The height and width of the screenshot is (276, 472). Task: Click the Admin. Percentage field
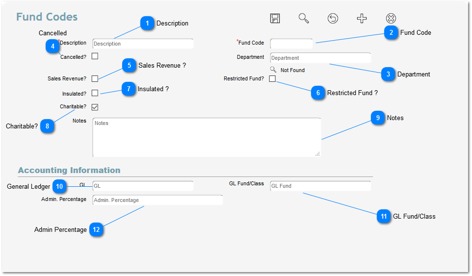(157, 200)
